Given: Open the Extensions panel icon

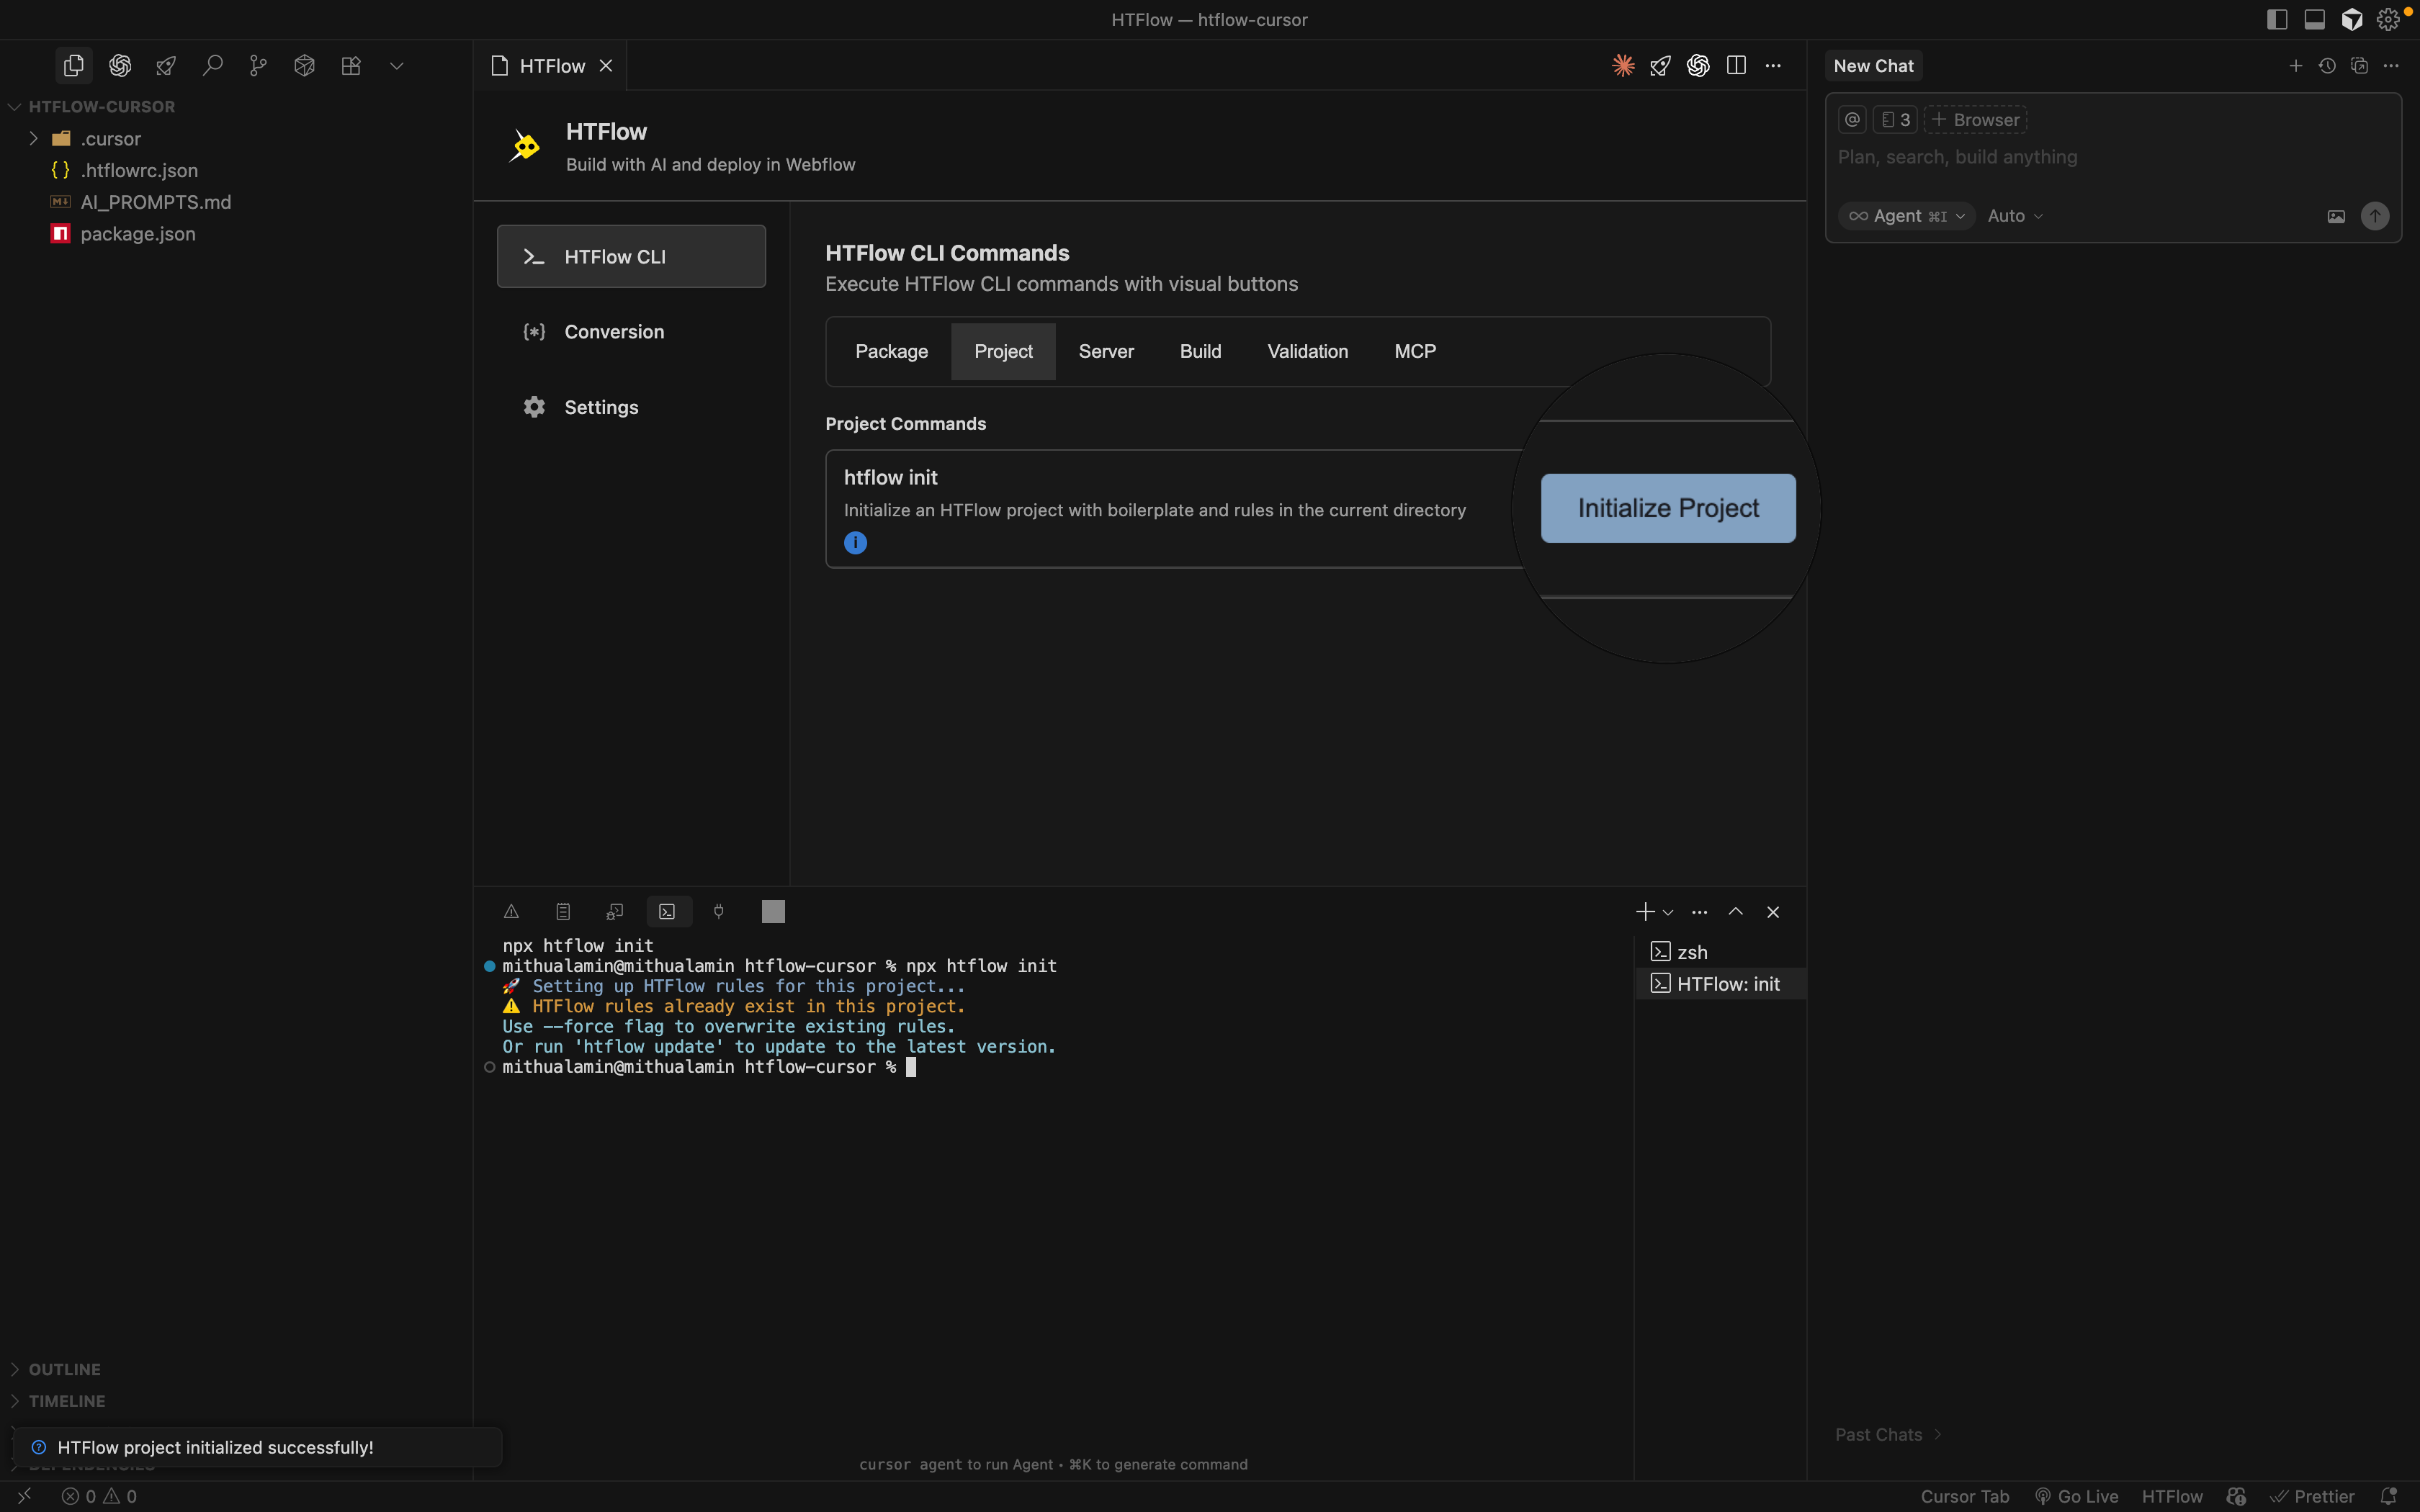Looking at the screenshot, I should pos(351,65).
